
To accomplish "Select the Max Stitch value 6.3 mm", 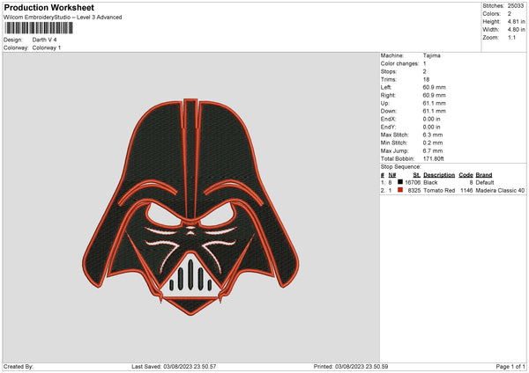I will coord(433,135).
